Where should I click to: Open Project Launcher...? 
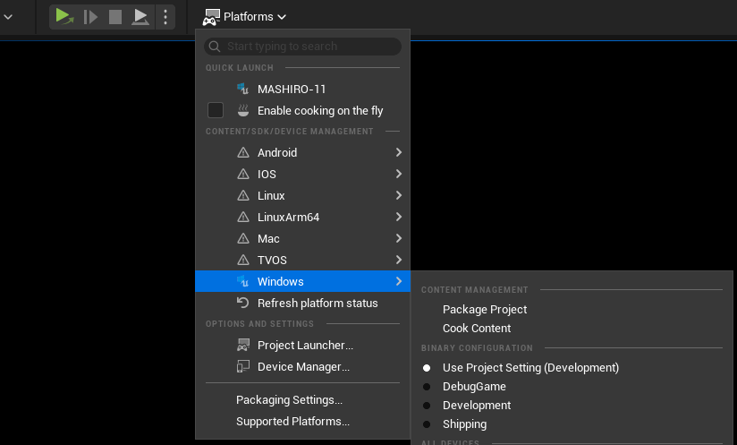pyautogui.click(x=302, y=346)
